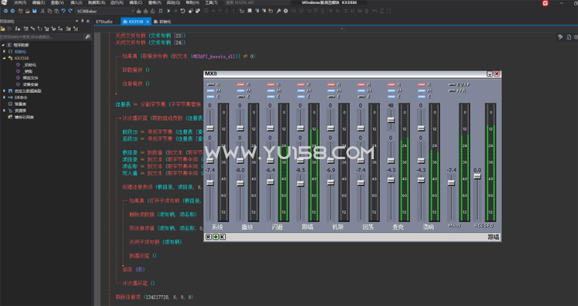Click the RECORD fader handle at 0.0
578x306 pixels.
[477, 177]
